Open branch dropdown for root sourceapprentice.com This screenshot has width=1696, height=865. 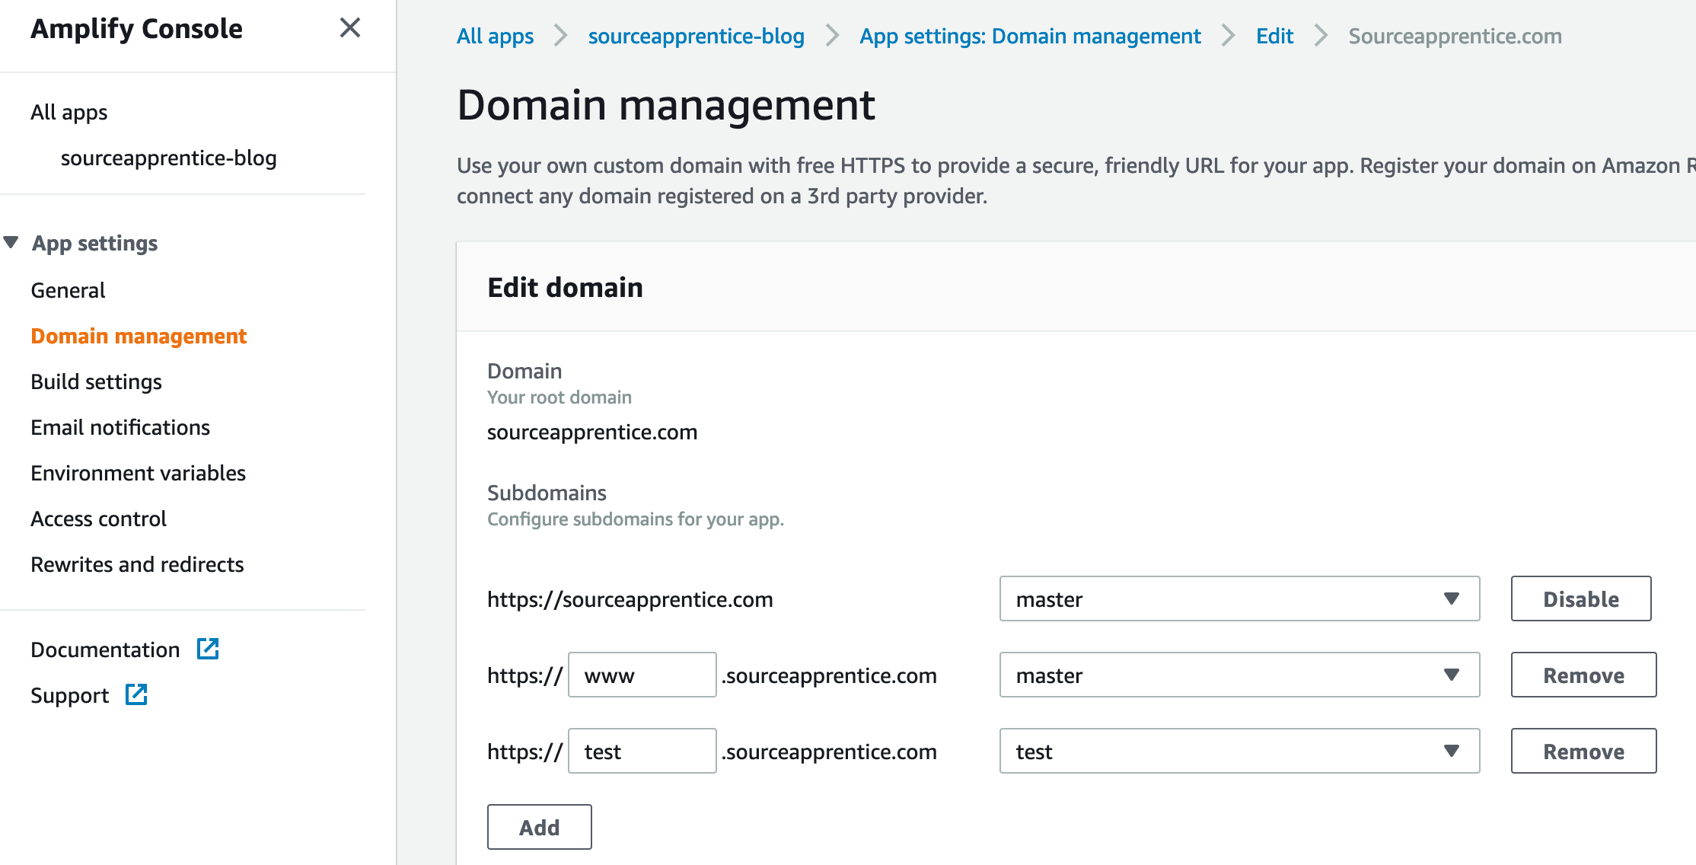coord(1239,598)
